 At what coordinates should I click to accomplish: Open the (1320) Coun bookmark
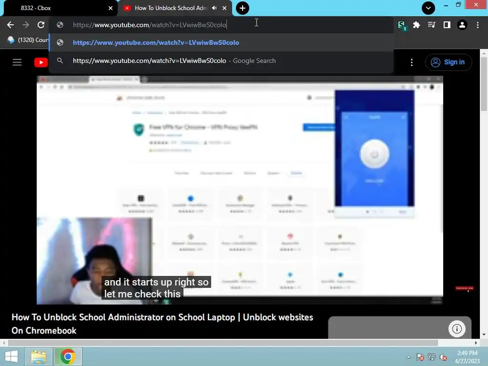click(x=28, y=40)
